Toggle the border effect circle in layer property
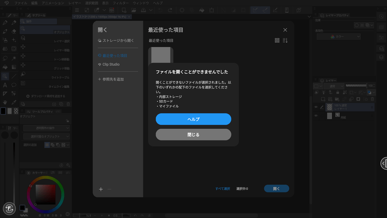This screenshot has width=387, height=218. pos(356,25)
